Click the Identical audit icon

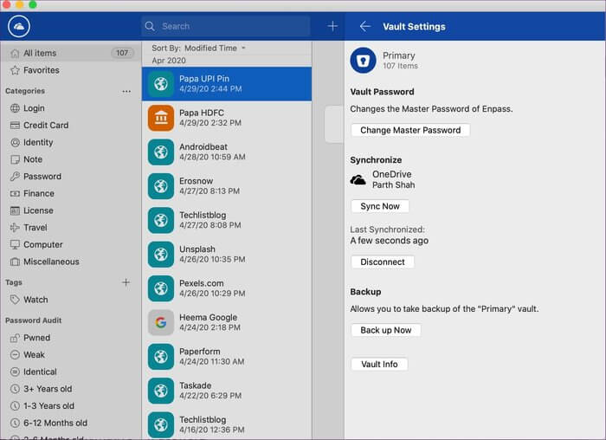click(x=15, y=372)
